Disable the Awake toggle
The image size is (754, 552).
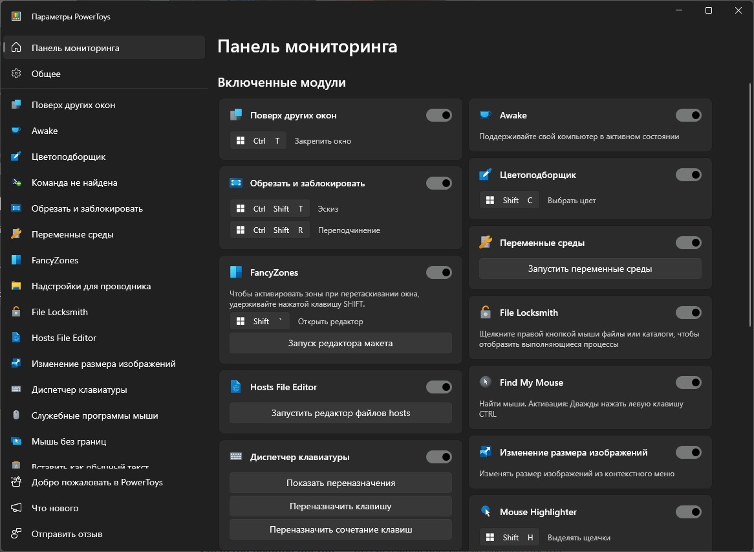tap(689, 115)
